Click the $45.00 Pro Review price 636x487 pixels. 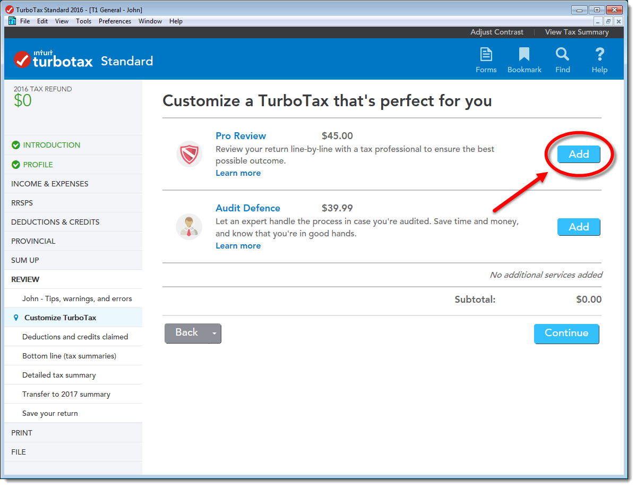point(337,136)
